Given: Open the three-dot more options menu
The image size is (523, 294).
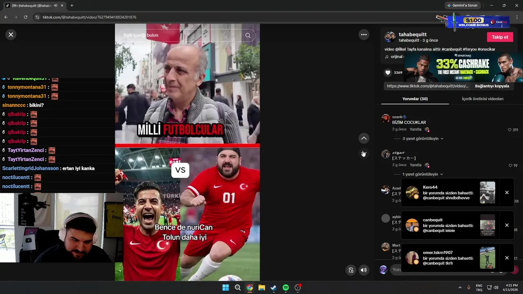Looking at the screenshot, I should tap(364, 35).
